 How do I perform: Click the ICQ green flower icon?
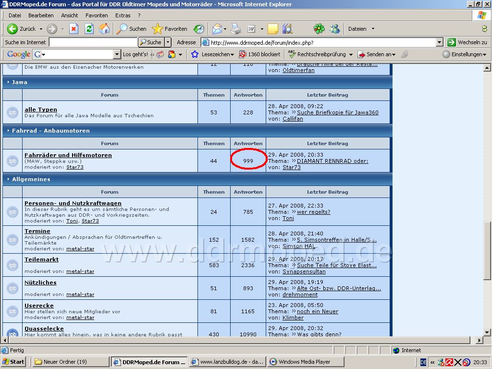pos(319,29)
